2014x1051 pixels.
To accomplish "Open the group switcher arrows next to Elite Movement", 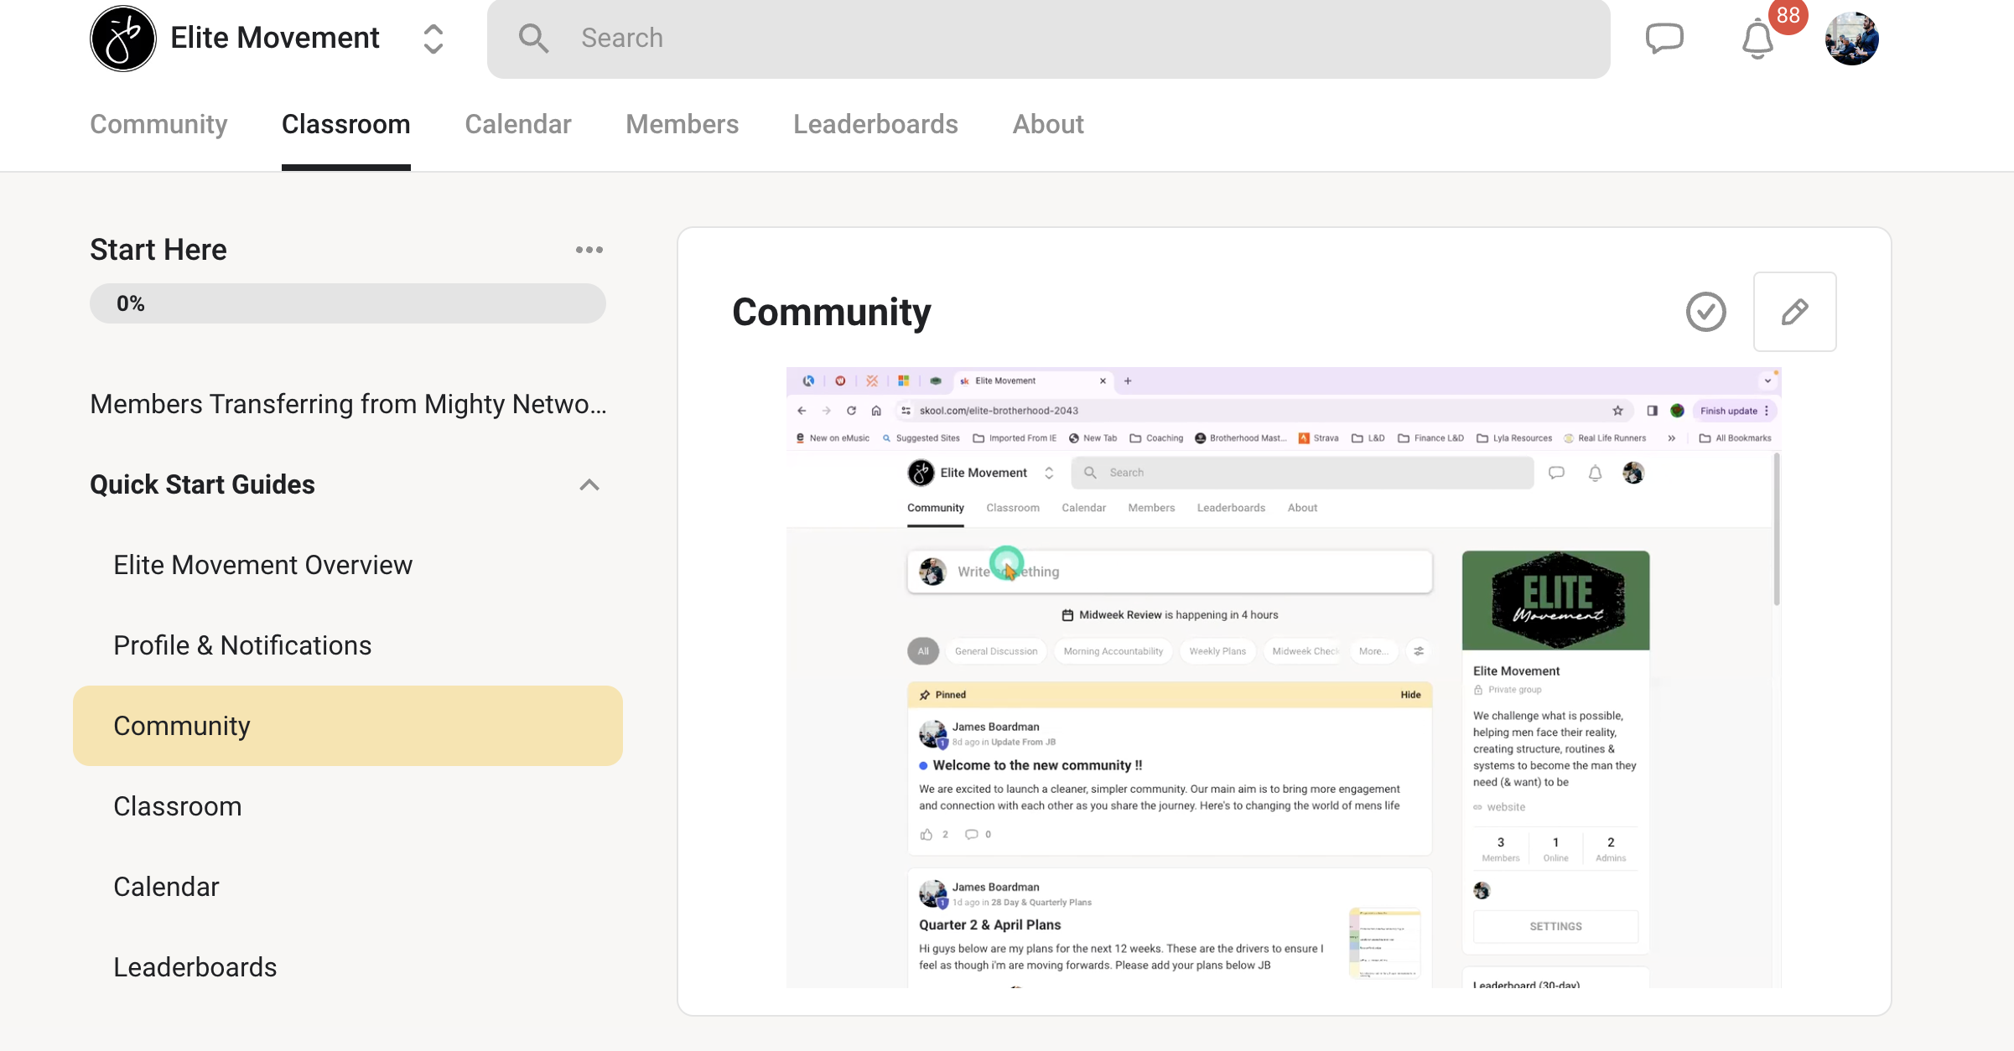I will [x=433, y=39].
